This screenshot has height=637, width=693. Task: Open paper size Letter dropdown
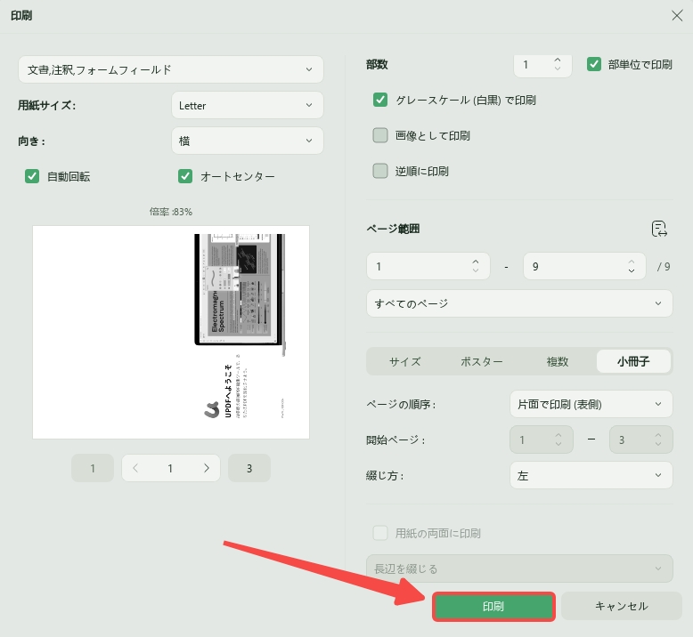(248, 105)
